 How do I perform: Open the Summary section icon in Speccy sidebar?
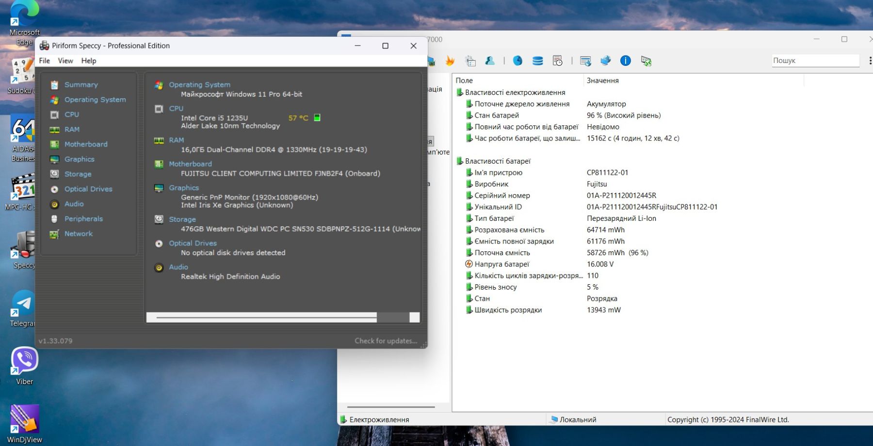(x=54, y=85)
